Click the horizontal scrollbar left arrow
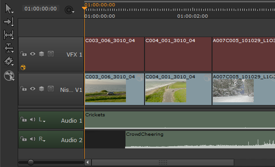Viewport: 275px width, 167px height. point(88,162)
